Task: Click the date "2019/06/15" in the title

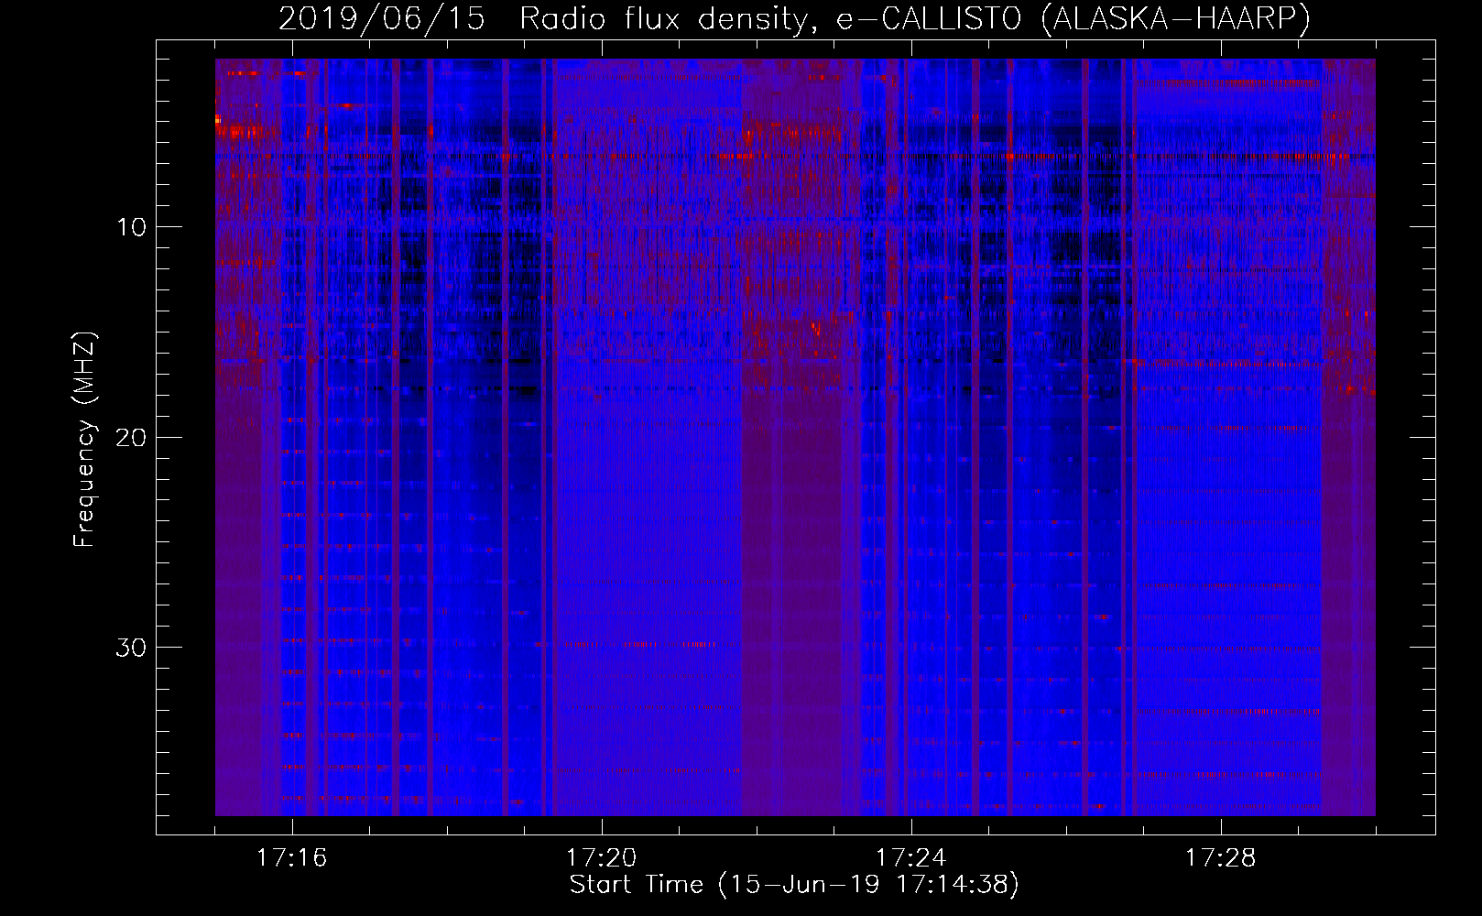Action: pyautogui.click(x=381, y=19)
